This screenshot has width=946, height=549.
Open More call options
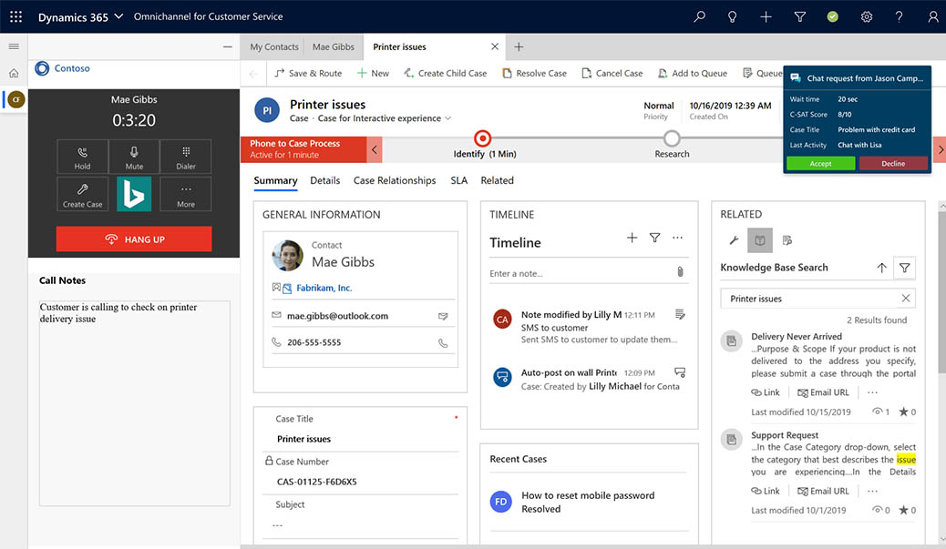pos(186,195)
